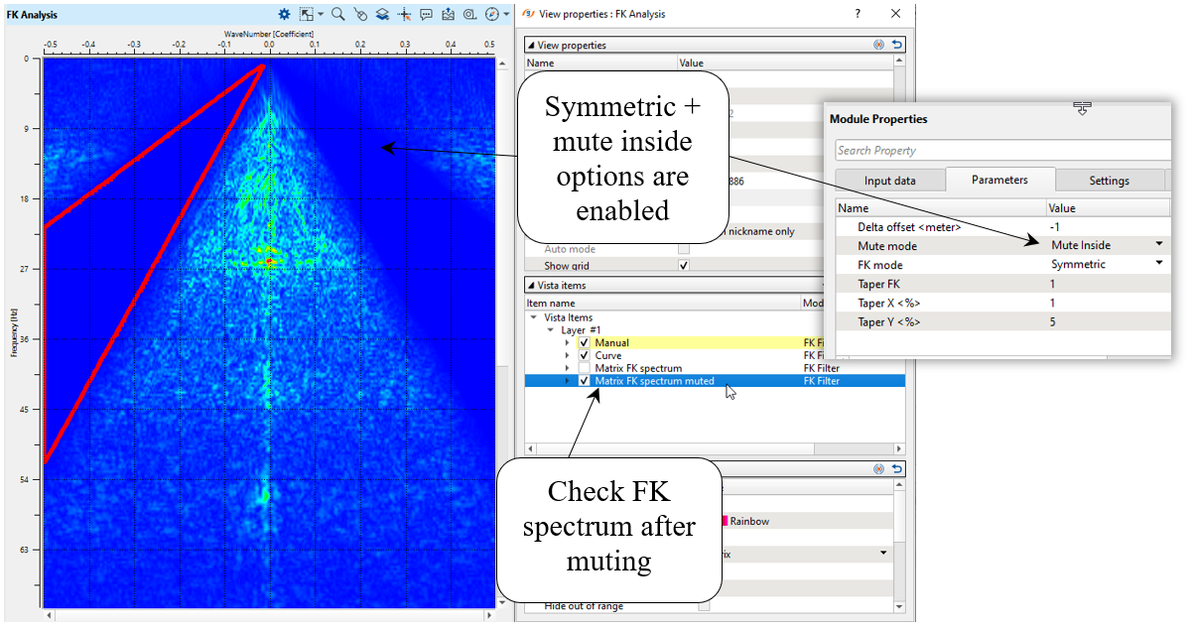Uncheck the Manual item checkbox
The width and height of the screenshot is (1193, 628).
[x=584, y=343]
